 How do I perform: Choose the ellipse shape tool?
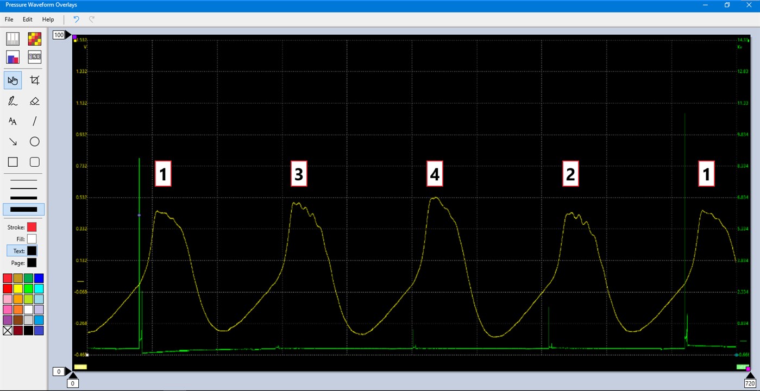click(x=34, y=141)
